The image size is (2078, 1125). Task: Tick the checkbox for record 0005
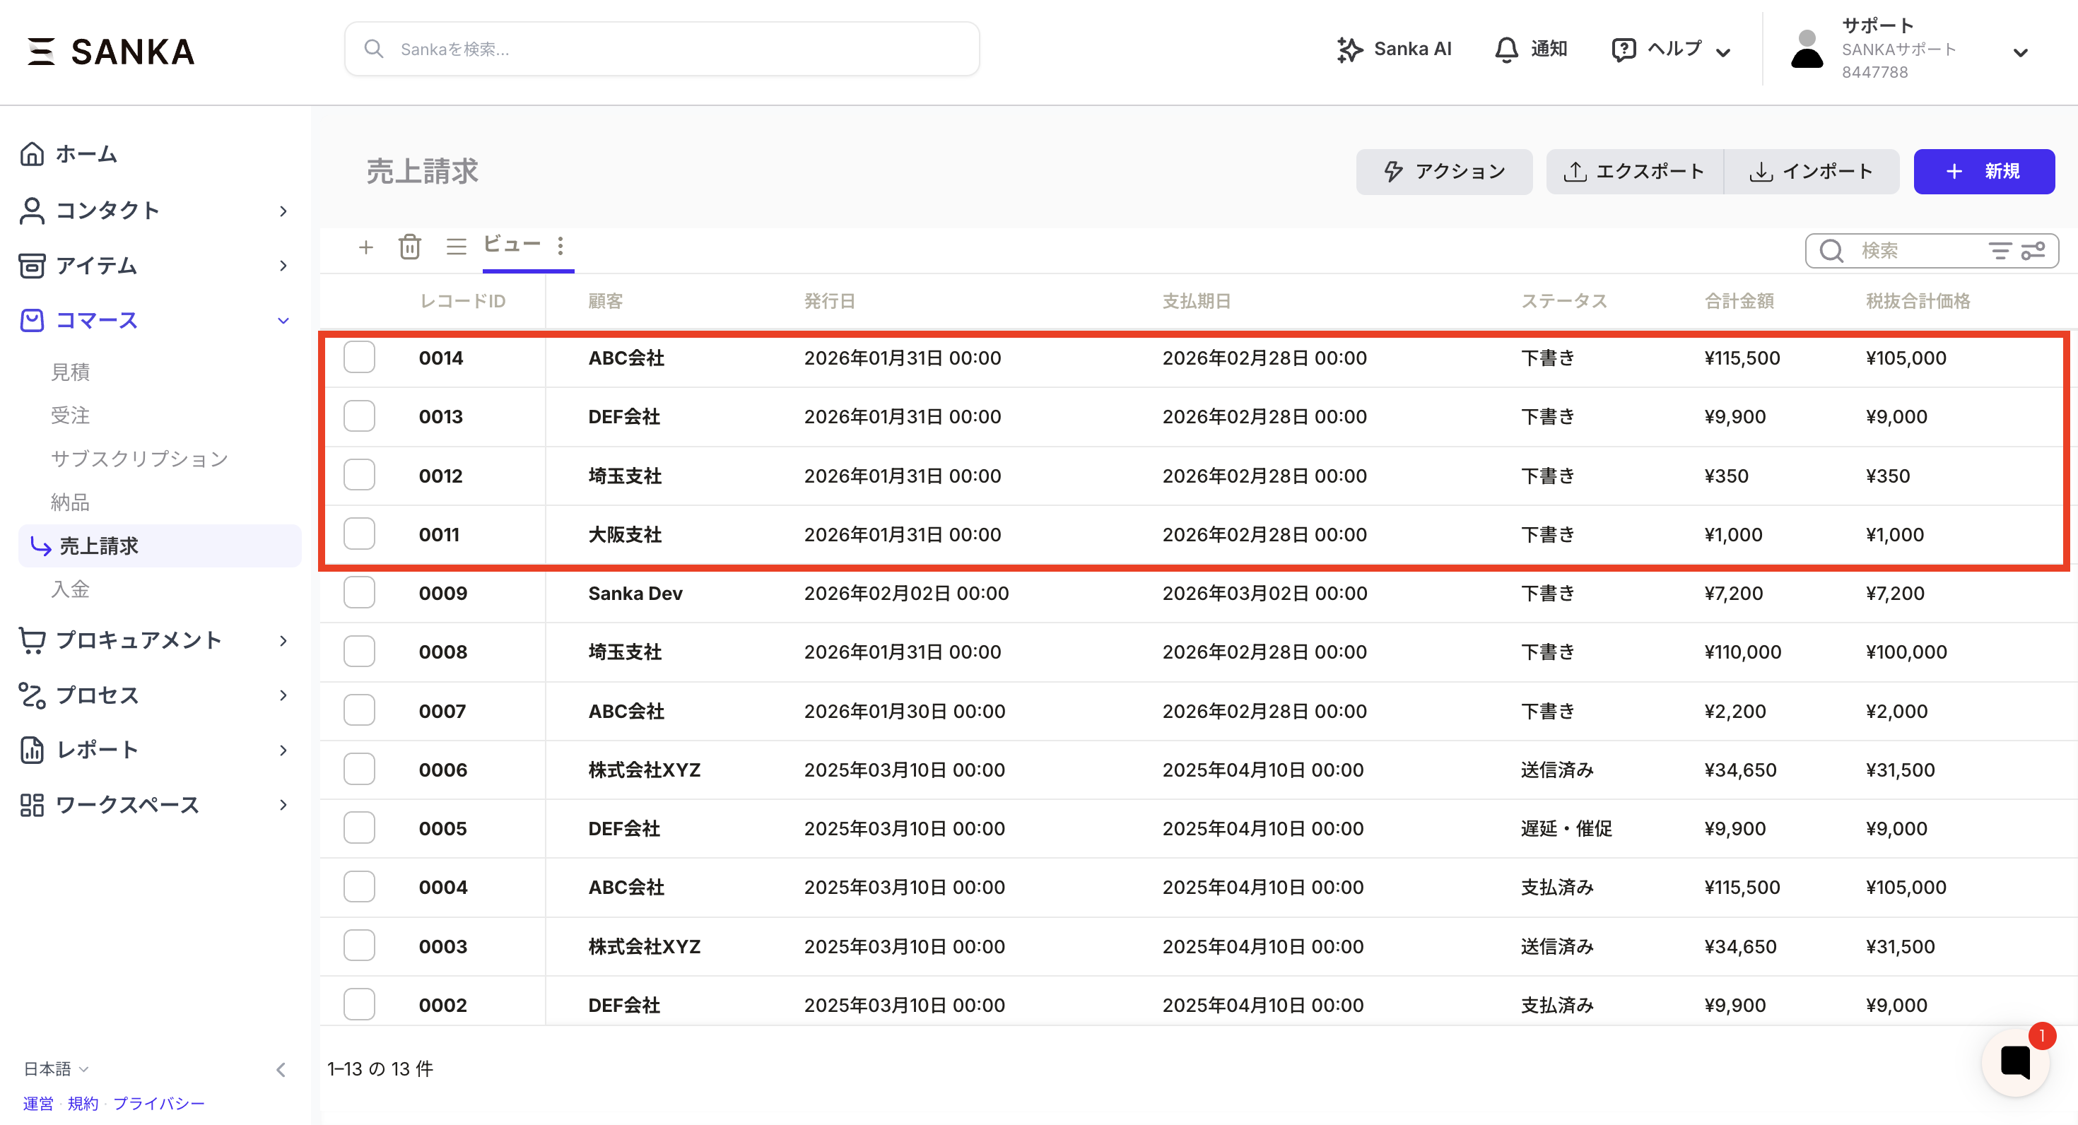pyautogui.click(x=359, y=828)
